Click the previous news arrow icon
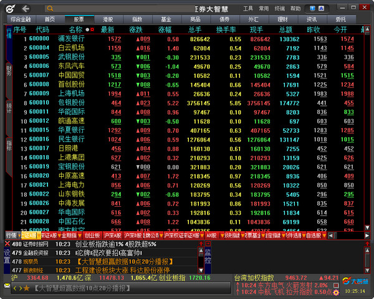The height and width of the screenshot is (299, 374). [x=15, y=288]
